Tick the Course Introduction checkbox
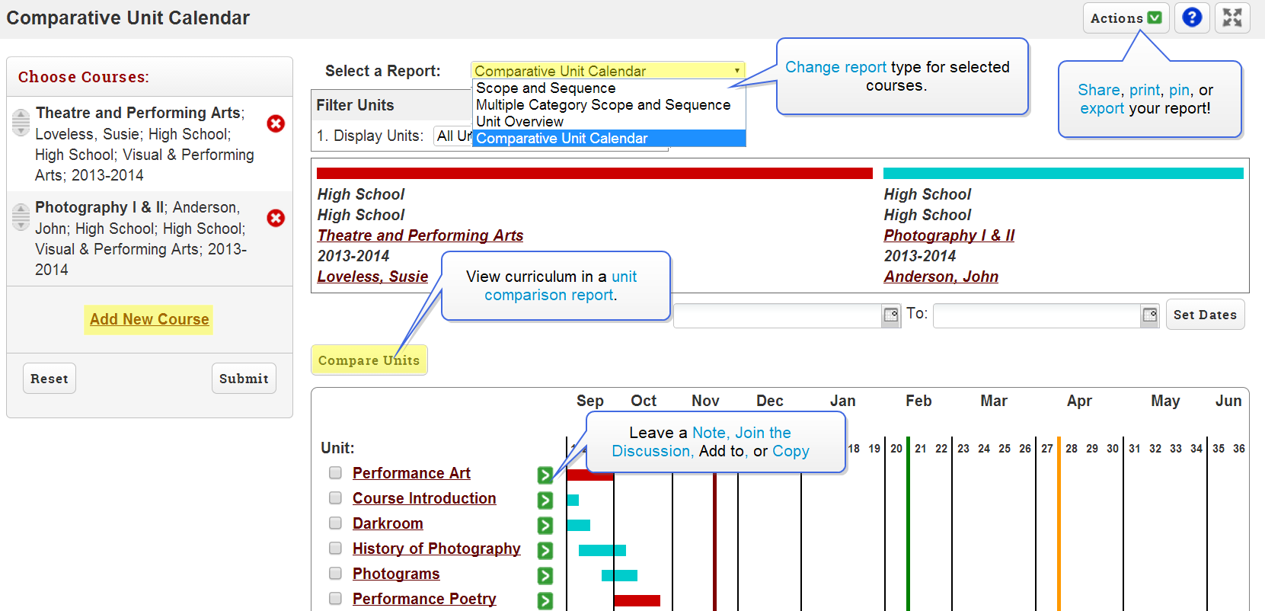Viewport: 1265px width, 611px height. (335, 498)
